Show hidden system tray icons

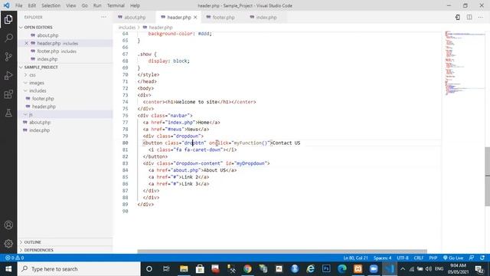click(403, 269)
